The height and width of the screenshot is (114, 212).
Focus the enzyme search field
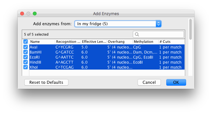[x=158, y=34]
